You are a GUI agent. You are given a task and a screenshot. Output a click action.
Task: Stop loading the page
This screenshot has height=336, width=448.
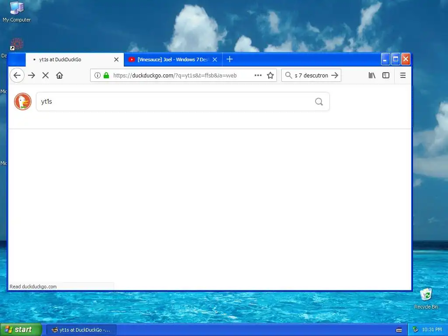[x=45, y=75]
